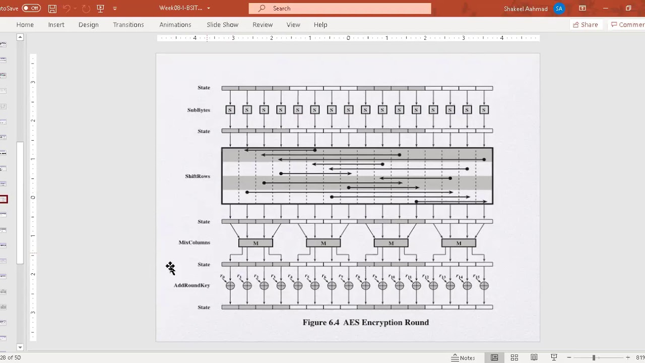645x363 pixels.
Task: Click the slide count indicator '28 of 50'
Action: click(x=11, y=357)
